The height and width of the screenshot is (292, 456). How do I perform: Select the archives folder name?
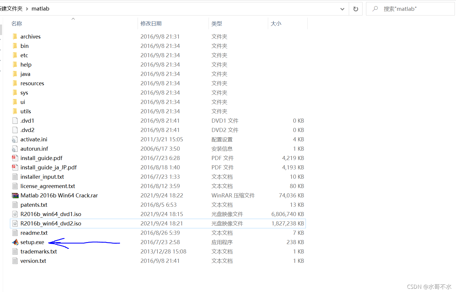click(30, 36)
